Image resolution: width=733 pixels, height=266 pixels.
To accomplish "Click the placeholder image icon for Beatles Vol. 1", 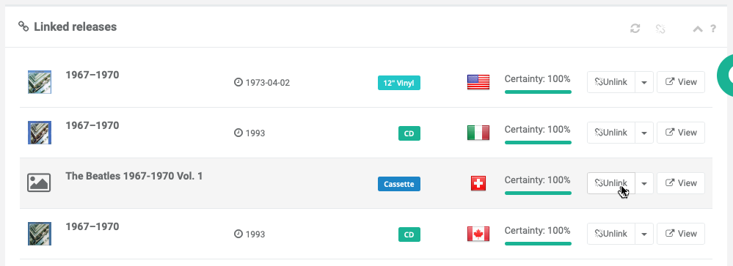I will coord(39,183).
